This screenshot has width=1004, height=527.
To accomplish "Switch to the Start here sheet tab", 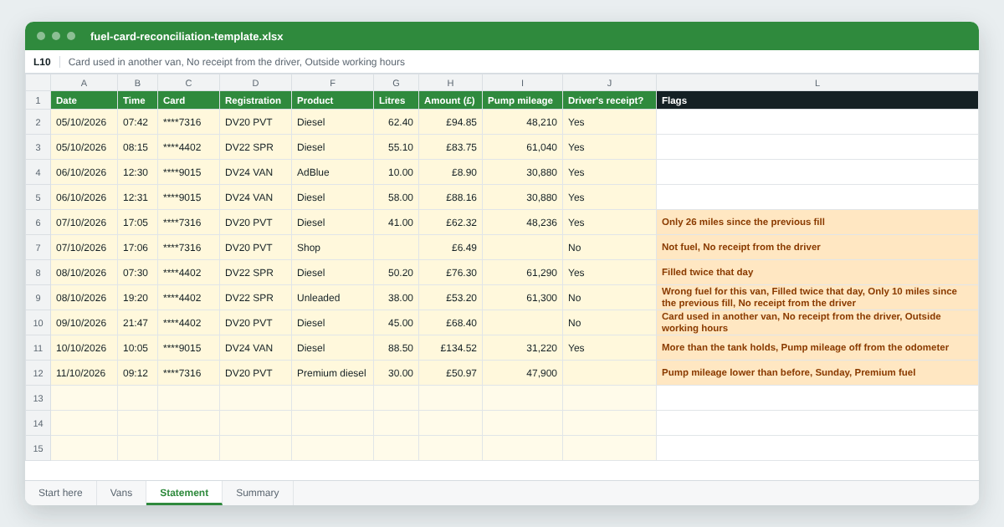I will (60, 493).
